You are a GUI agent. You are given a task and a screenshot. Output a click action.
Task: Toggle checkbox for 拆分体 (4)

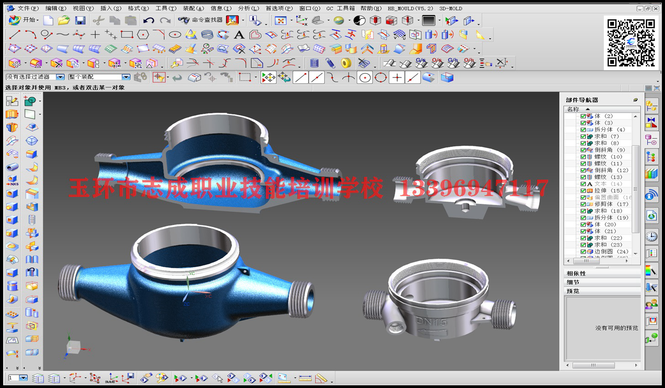583,129
